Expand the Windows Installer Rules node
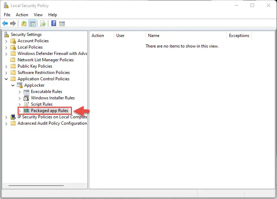 click(x=20, y=98)
